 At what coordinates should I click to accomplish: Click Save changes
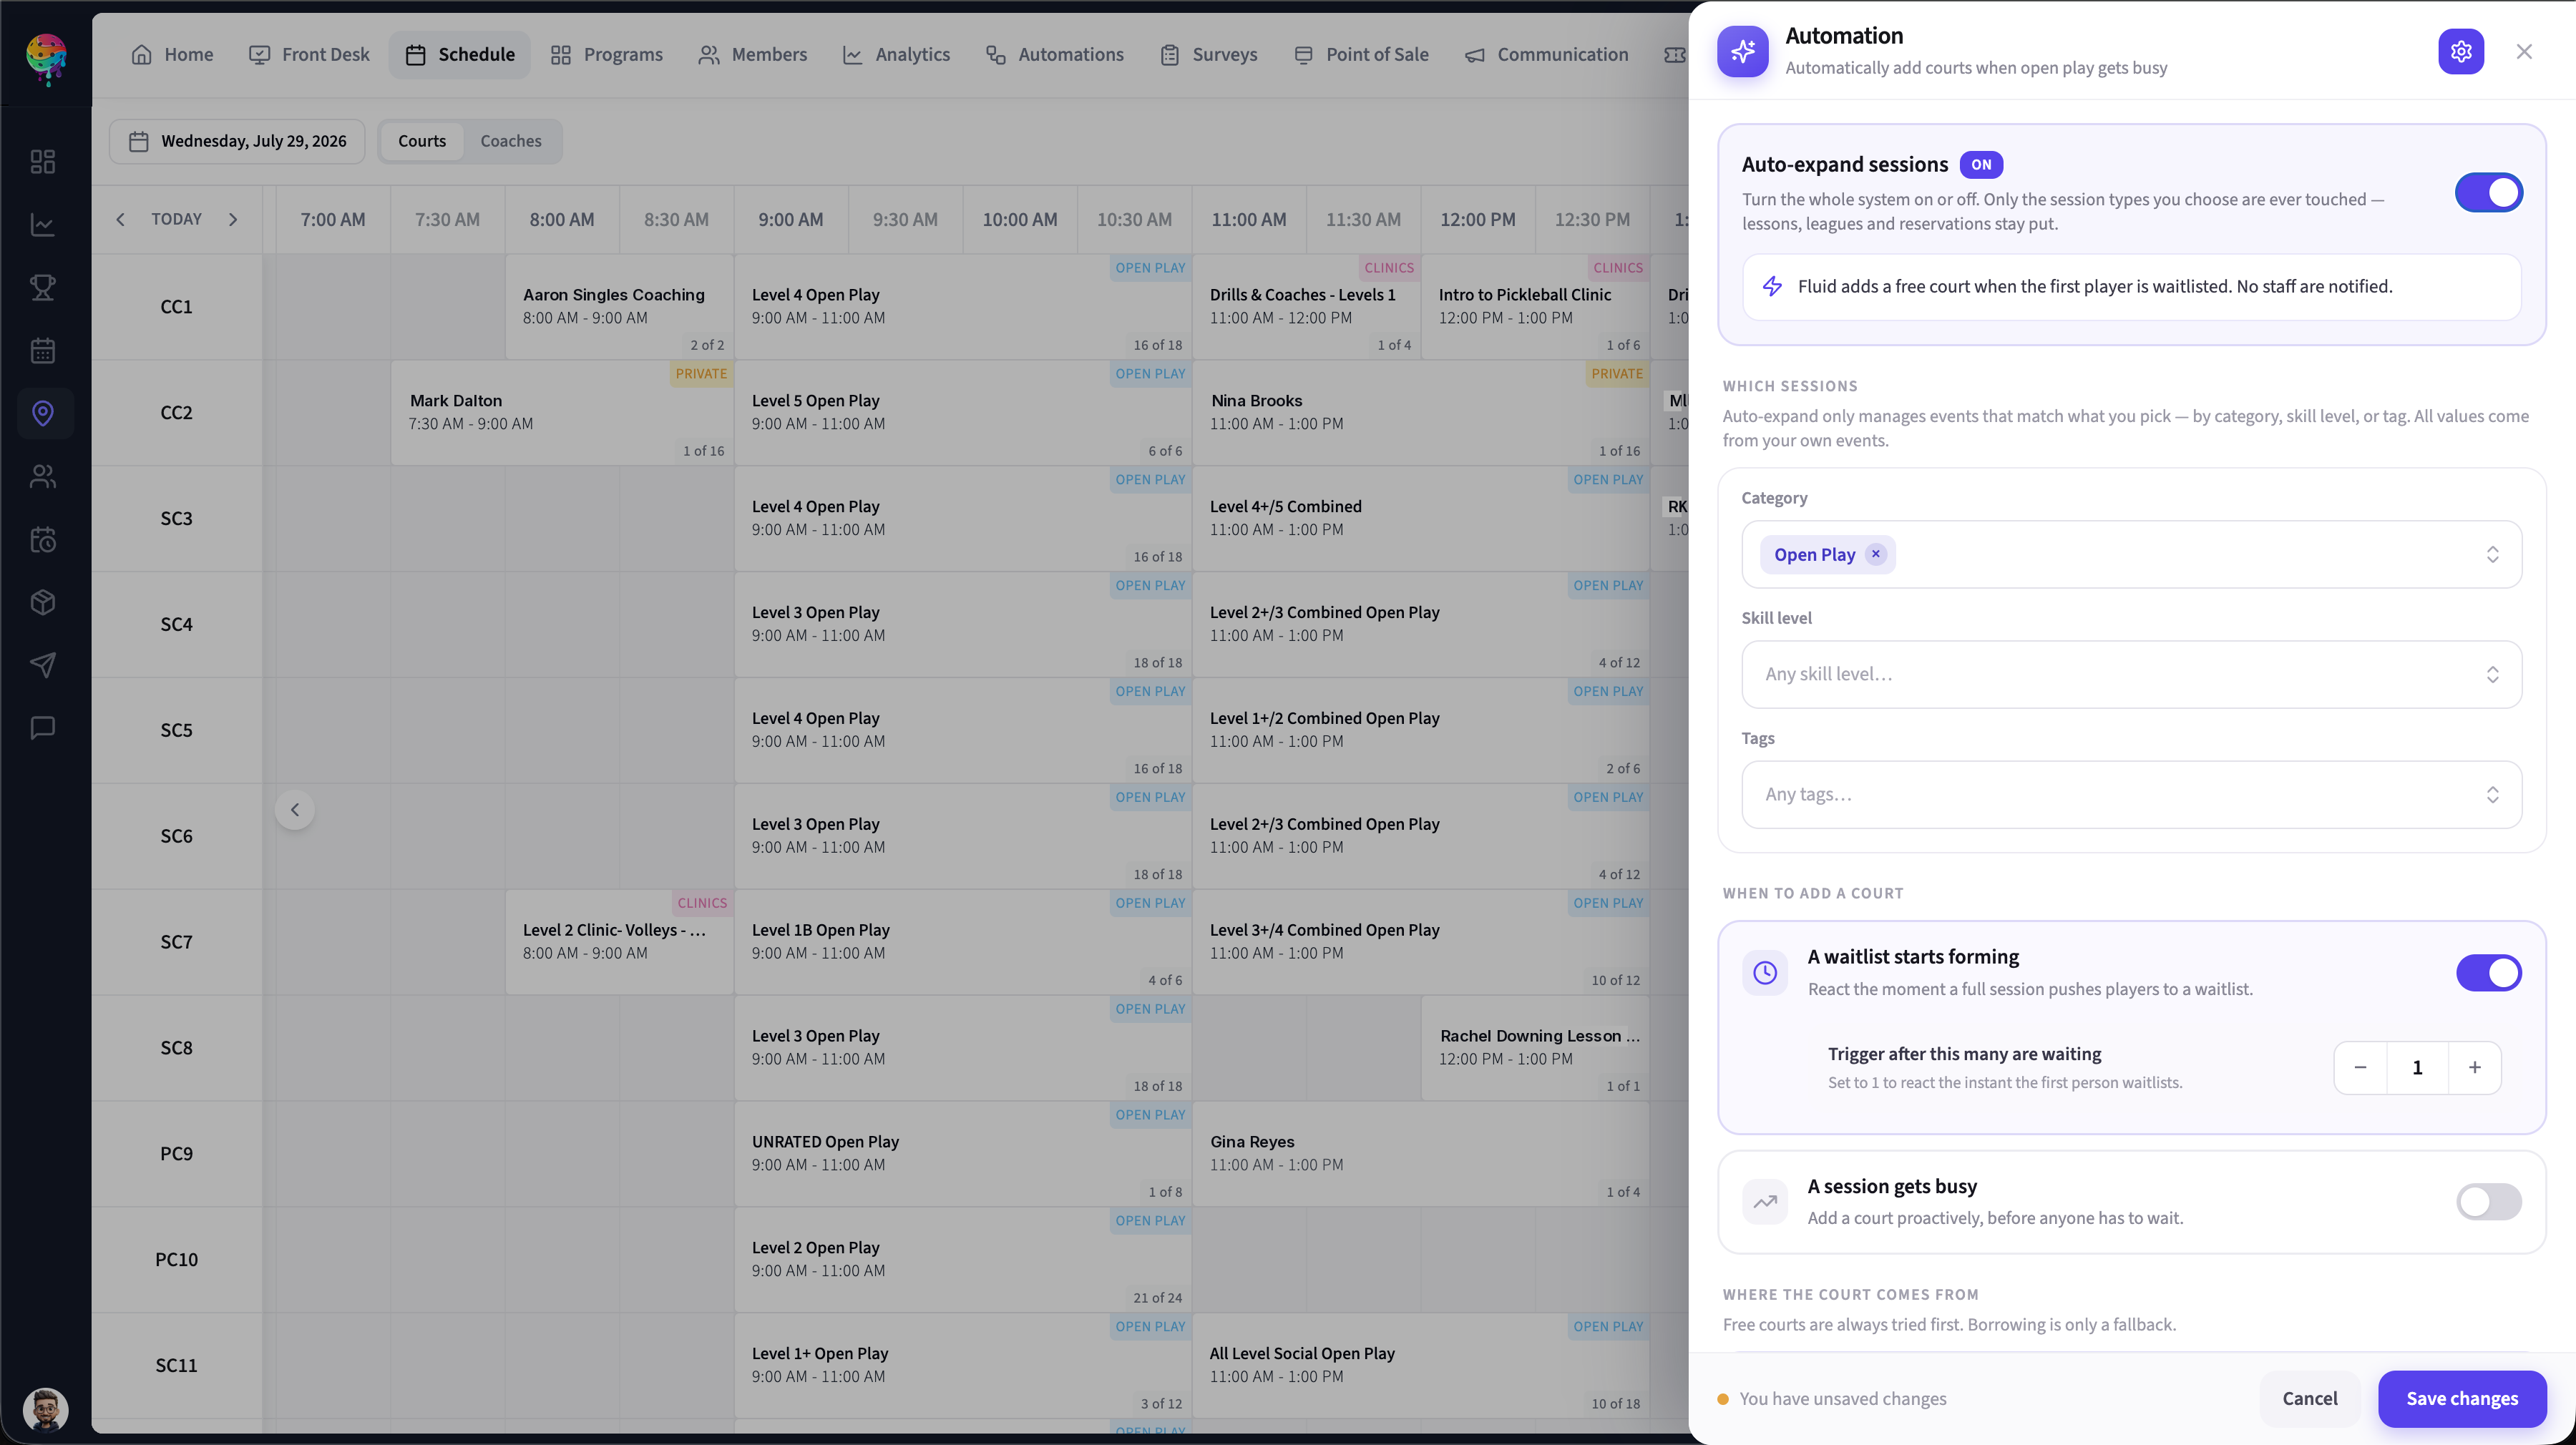click(2462, 1398)
